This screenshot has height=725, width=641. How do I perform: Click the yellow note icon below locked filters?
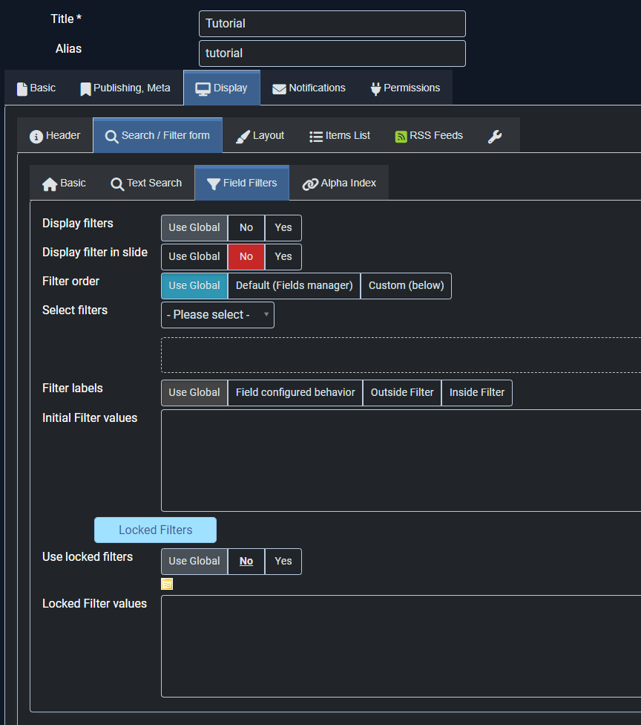coord(167,584)
